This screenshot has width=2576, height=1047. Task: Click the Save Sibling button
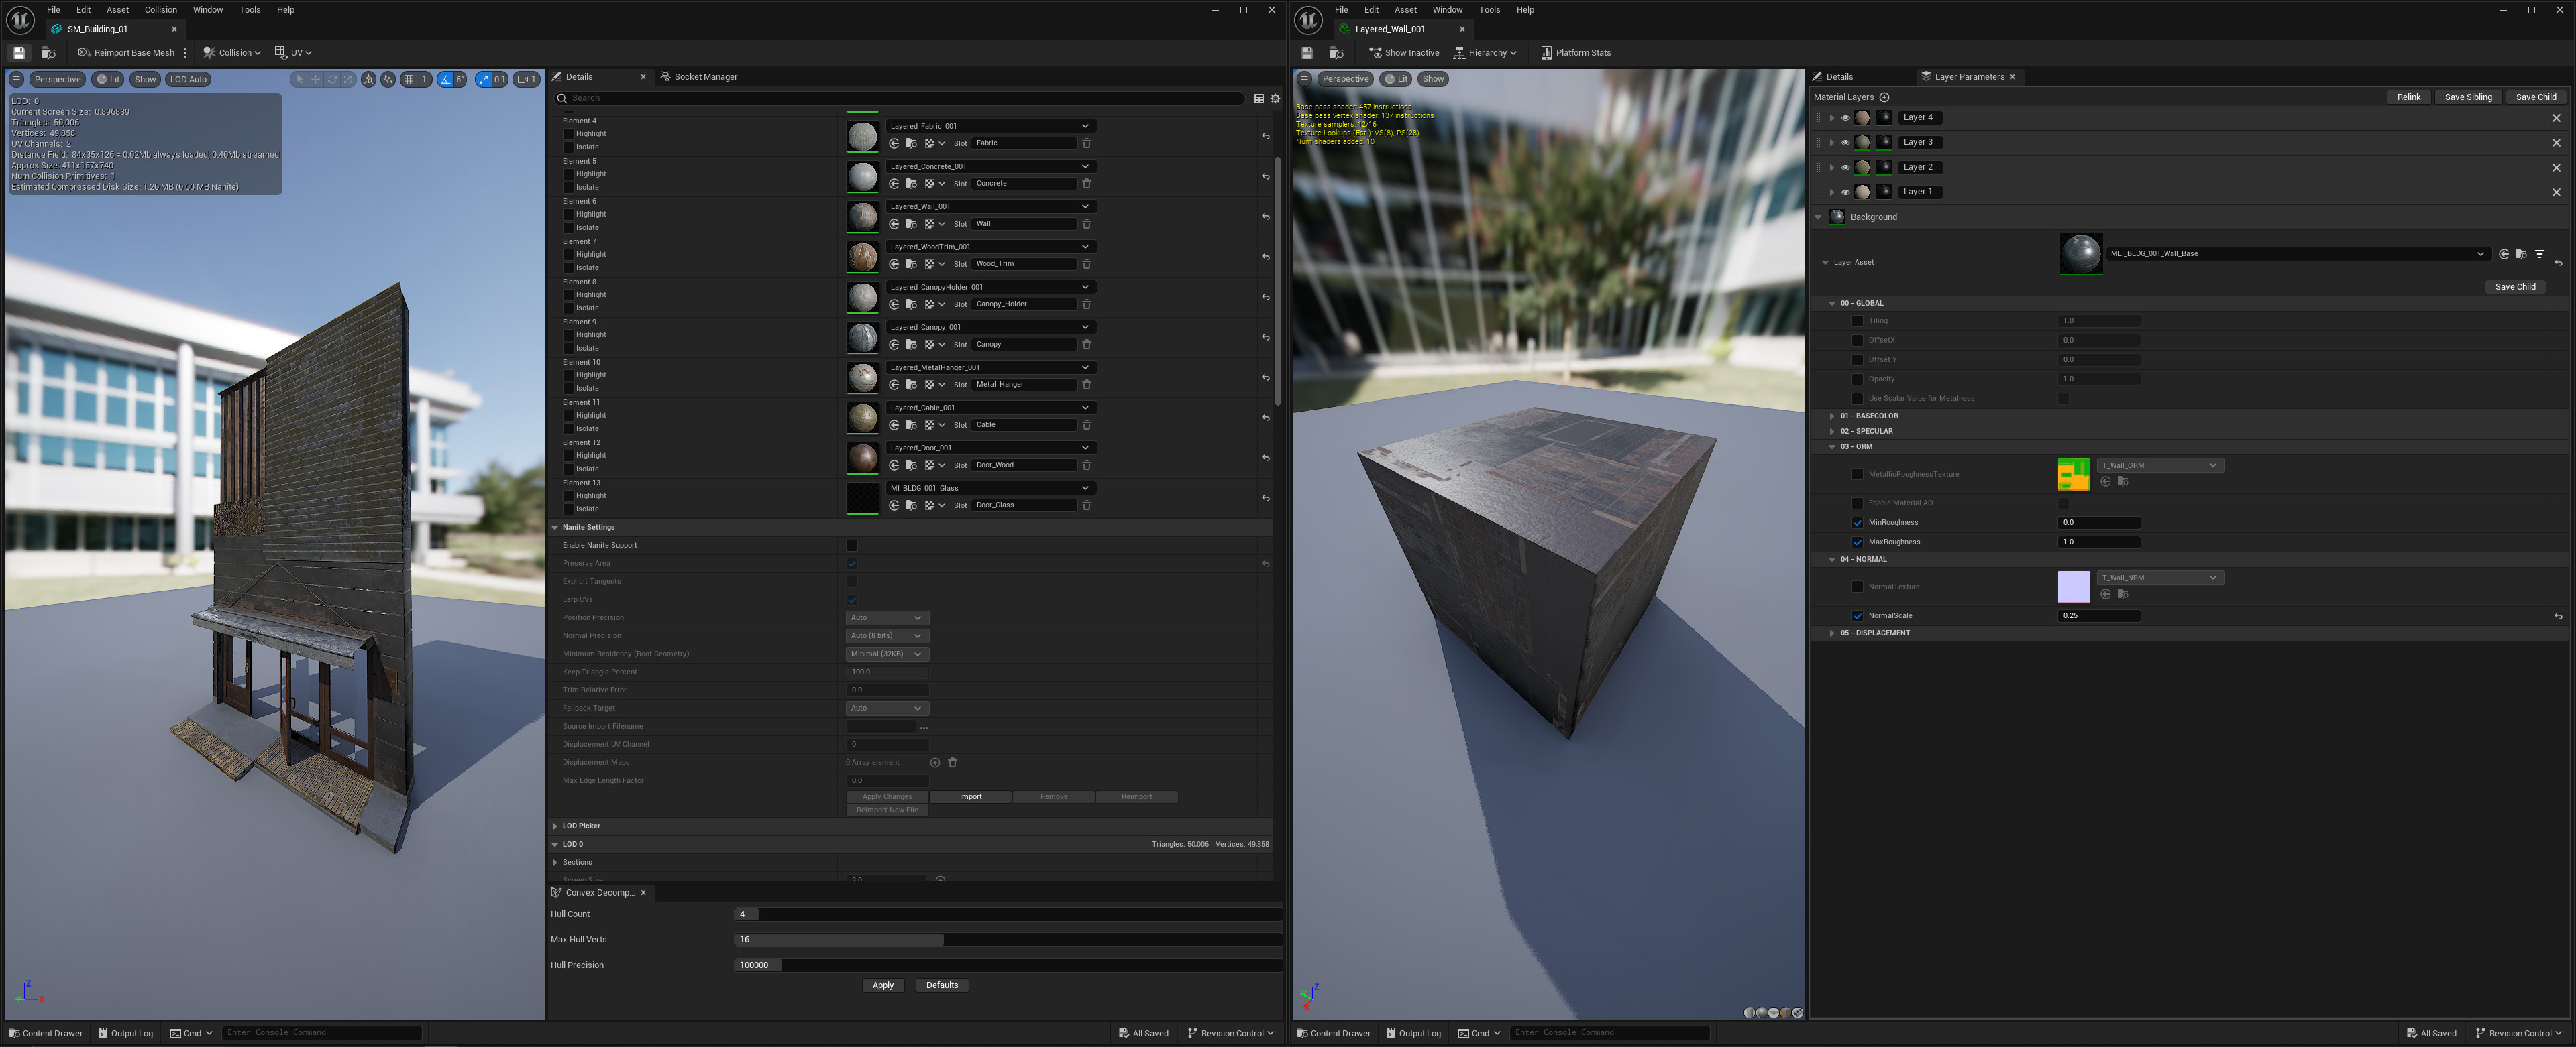point(2467,97)
